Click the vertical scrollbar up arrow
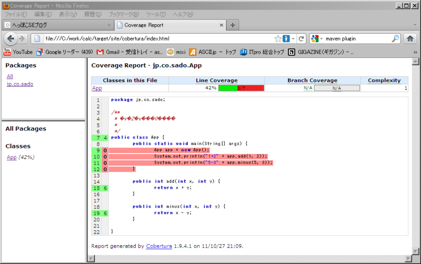 (415, 62)
